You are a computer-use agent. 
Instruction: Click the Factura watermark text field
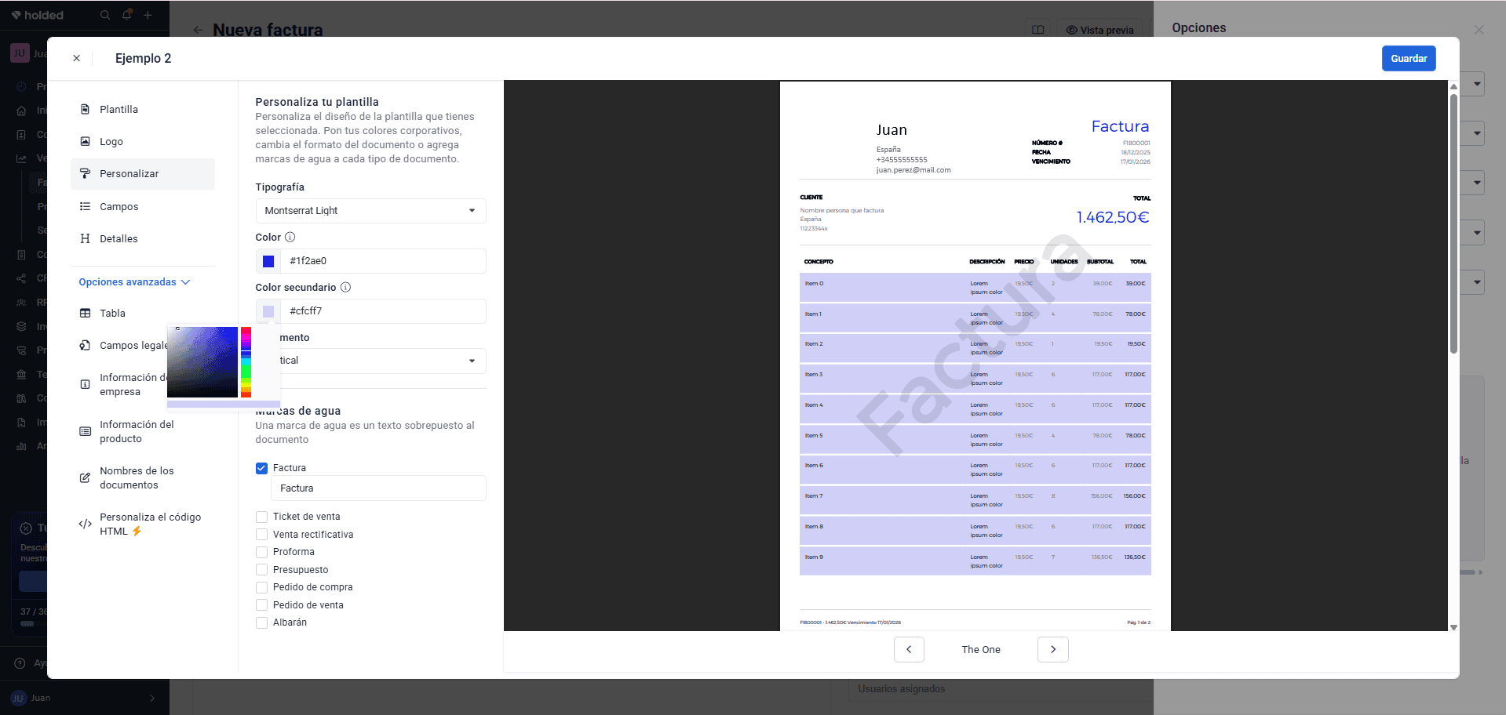pos(378,488)
